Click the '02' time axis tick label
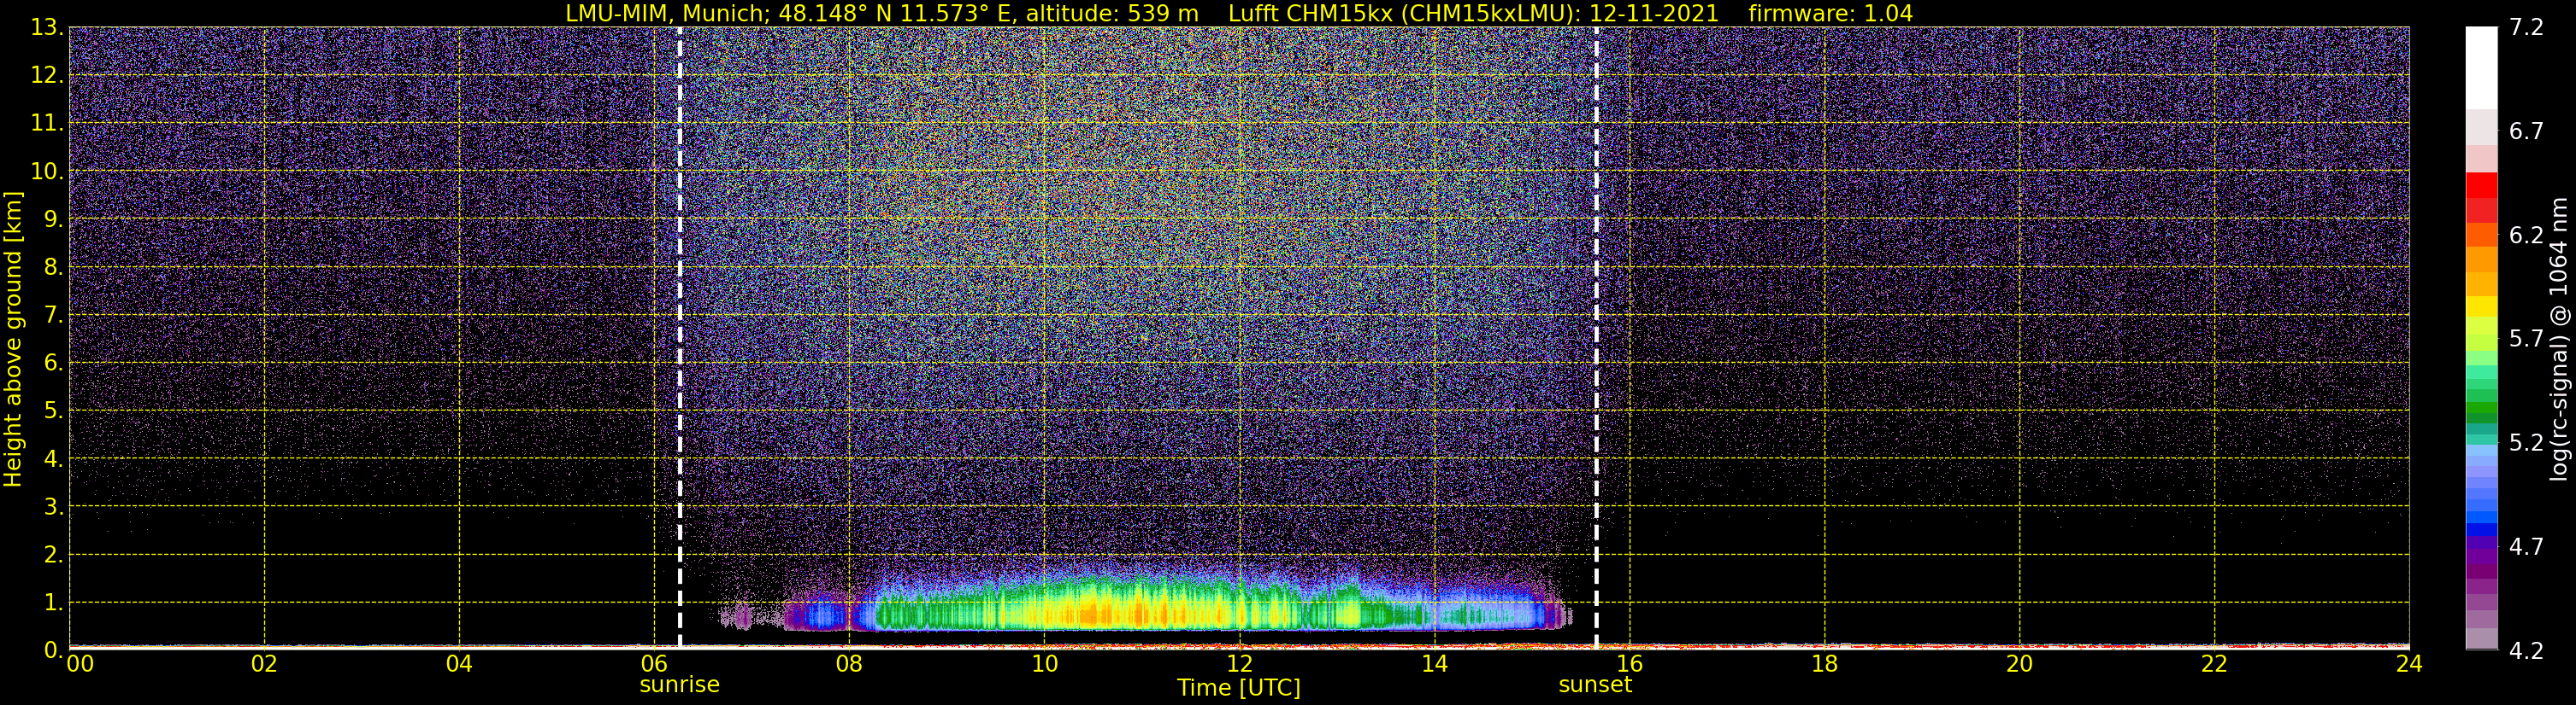The height and width of the screenshot is (705, 2576). coord(264,664)
